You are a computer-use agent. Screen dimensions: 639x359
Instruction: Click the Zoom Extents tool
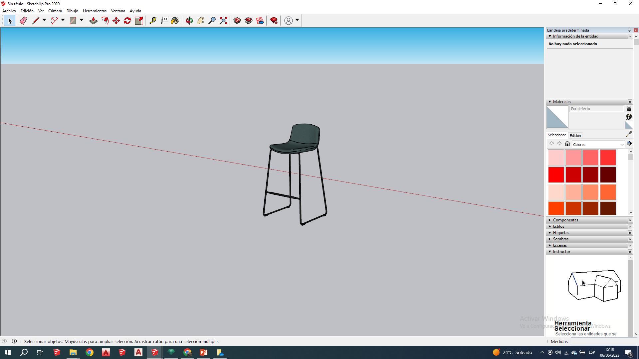(x=224, y=21)
